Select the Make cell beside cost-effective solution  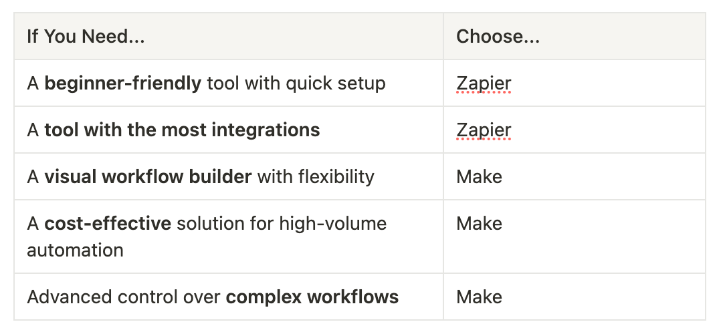pos(575,236)
